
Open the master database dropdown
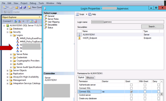coord(27,12)
